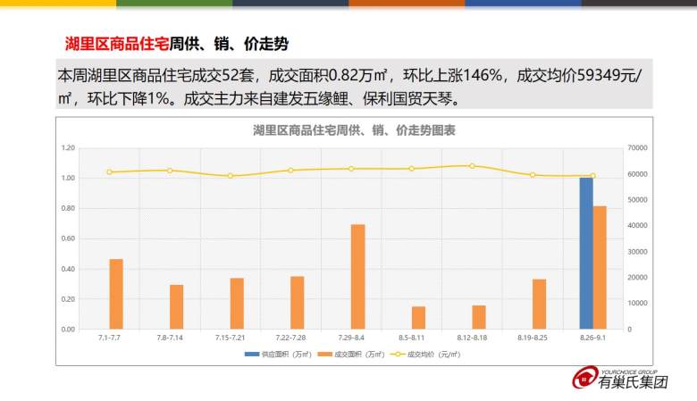The image size is (697, 401).
Task: Click the left axis value 0.20
Action: tap(68, 299)
